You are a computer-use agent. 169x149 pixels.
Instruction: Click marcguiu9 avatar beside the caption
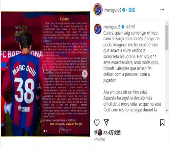[x=98, y=29]
